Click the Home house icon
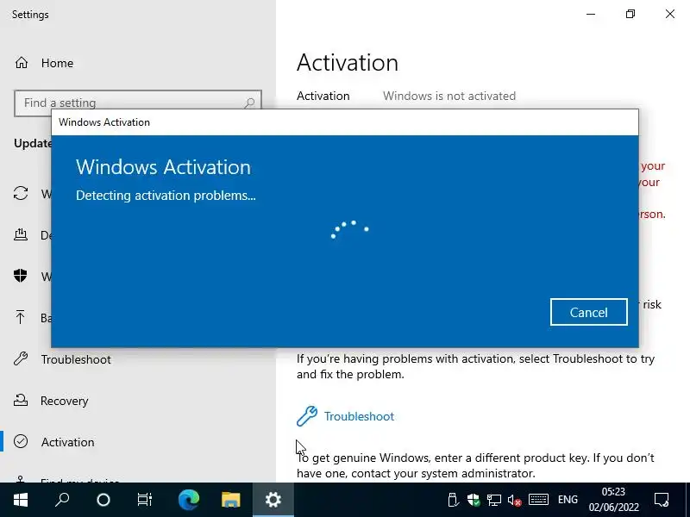Screen dimensions: 690x517 point(21,63)
